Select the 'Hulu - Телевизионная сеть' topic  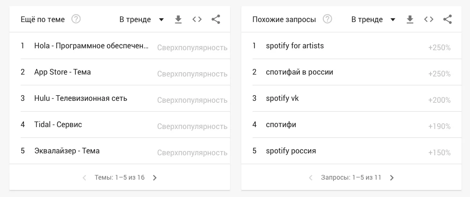click(x=81, y=98)
